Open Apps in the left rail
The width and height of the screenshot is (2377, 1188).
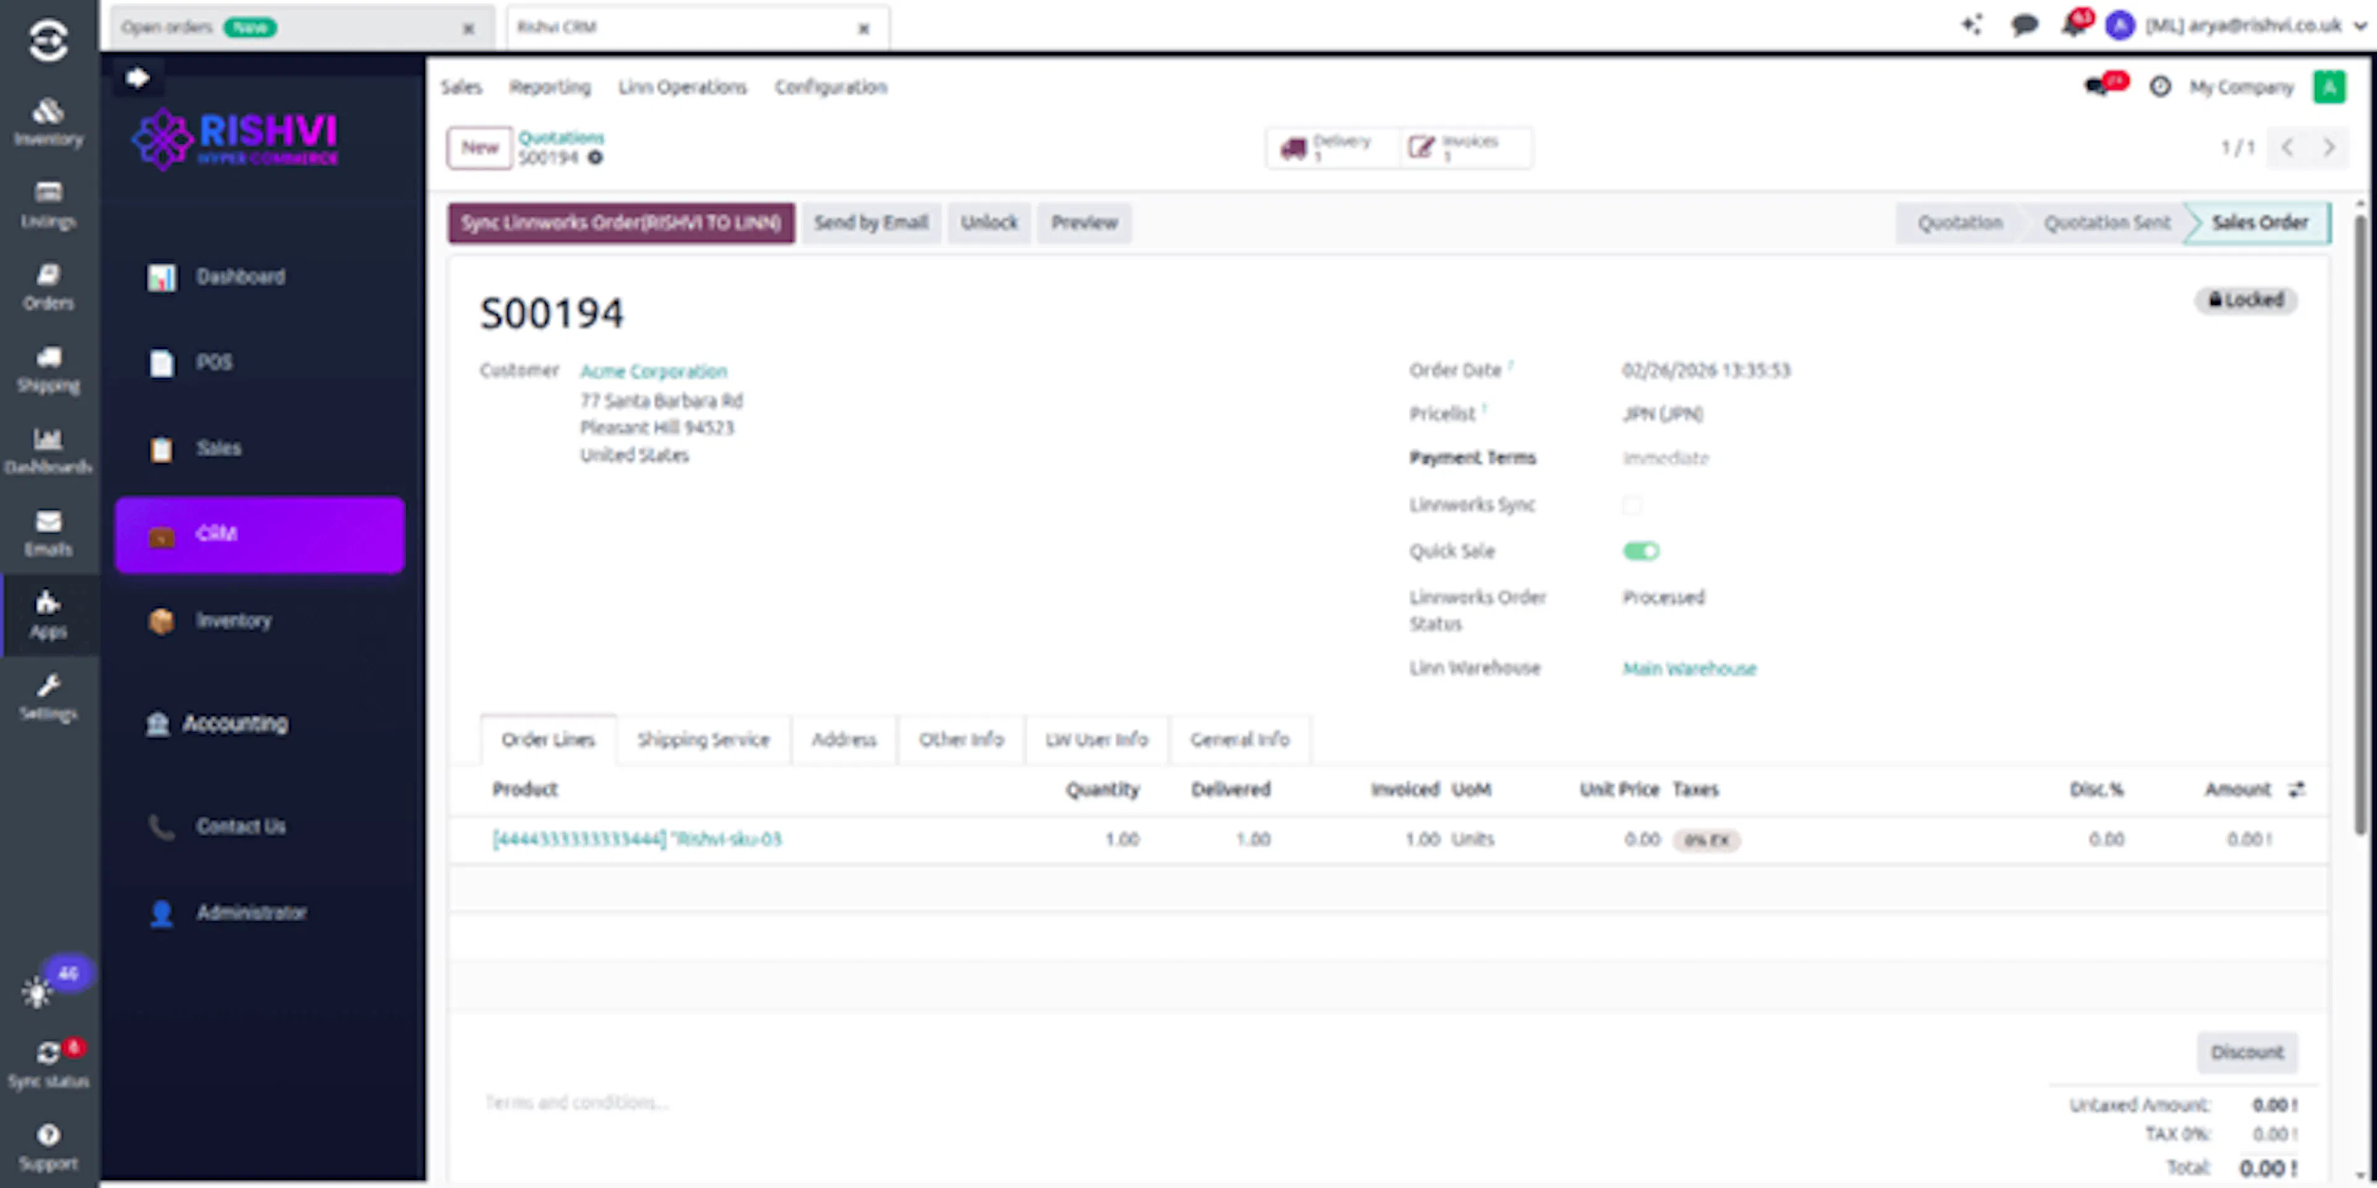pos(48,615)
